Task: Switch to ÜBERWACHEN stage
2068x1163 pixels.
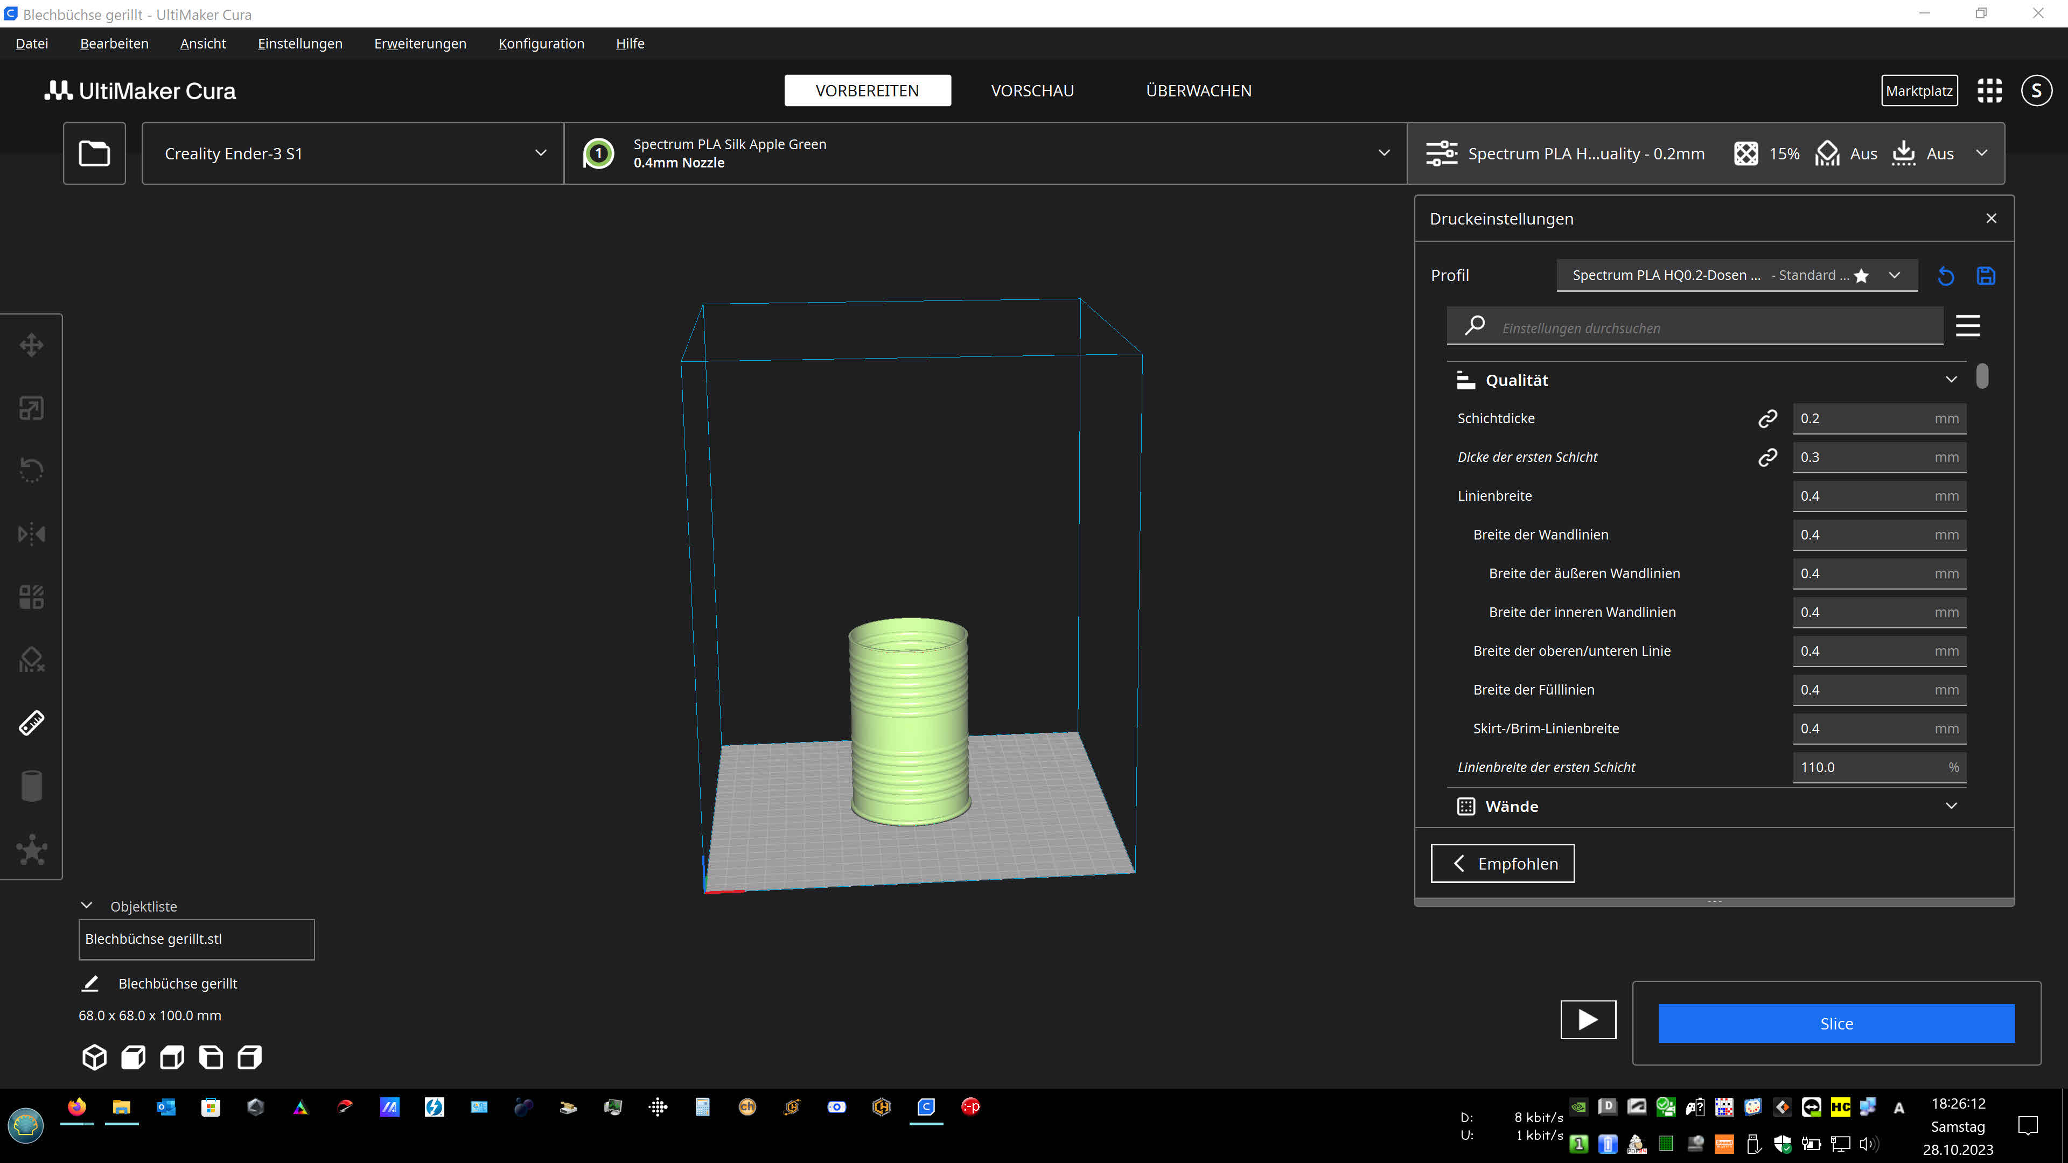Action: pyautogui.click(x=1199, y=90)
